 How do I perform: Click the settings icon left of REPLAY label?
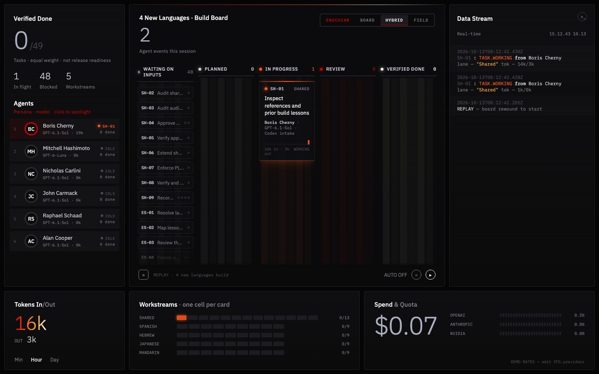tap(144, 275)
